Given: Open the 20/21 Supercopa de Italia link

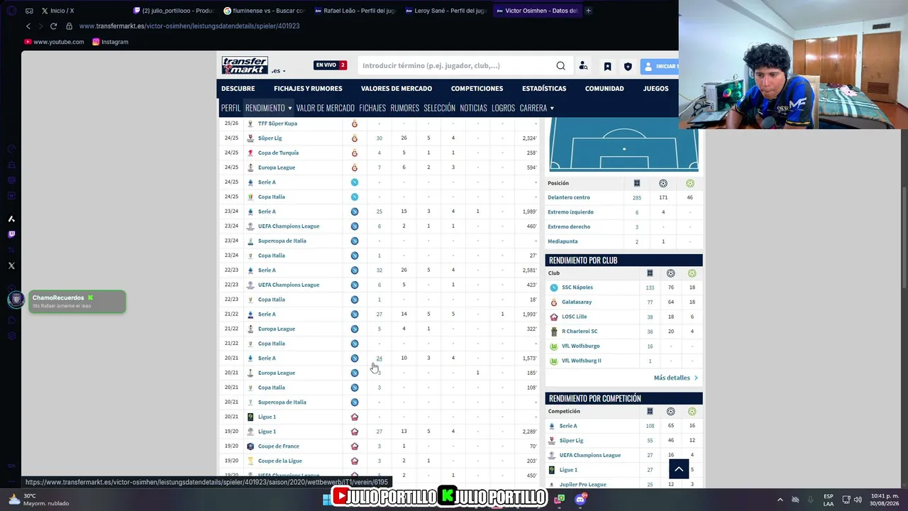Looking at the screenshot, I should [282, 402].
